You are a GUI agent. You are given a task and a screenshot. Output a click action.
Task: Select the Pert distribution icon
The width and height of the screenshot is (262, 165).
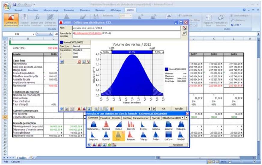pos(118,136)
